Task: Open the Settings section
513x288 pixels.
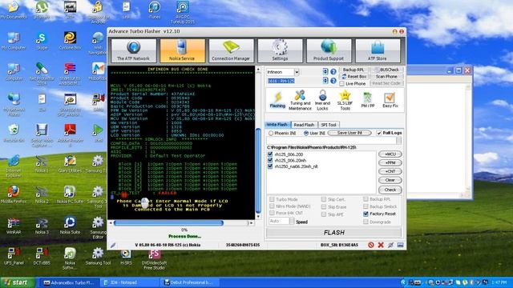Action: point(280,50)
